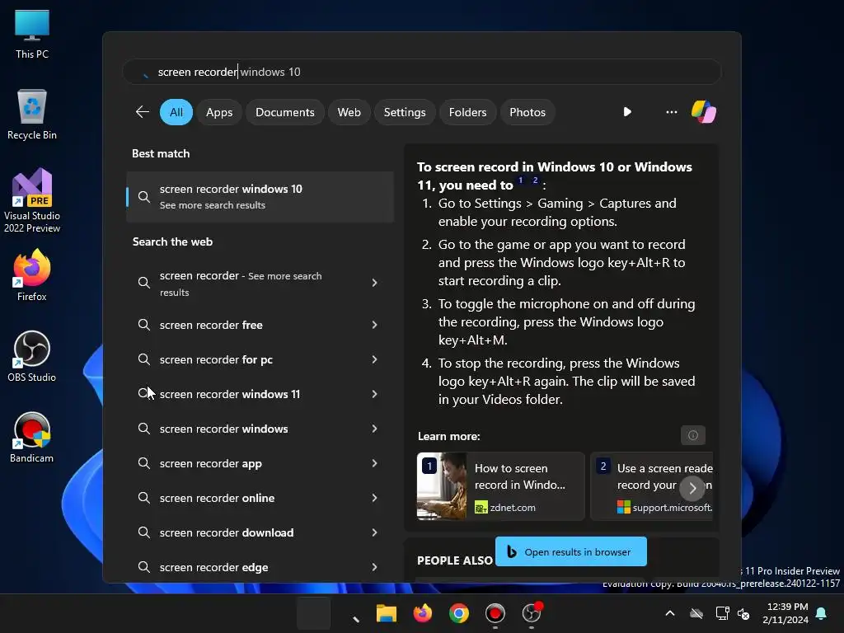Open the zdnet 'How to screen record' card
The image size is (844, 633).
(500, 486)
